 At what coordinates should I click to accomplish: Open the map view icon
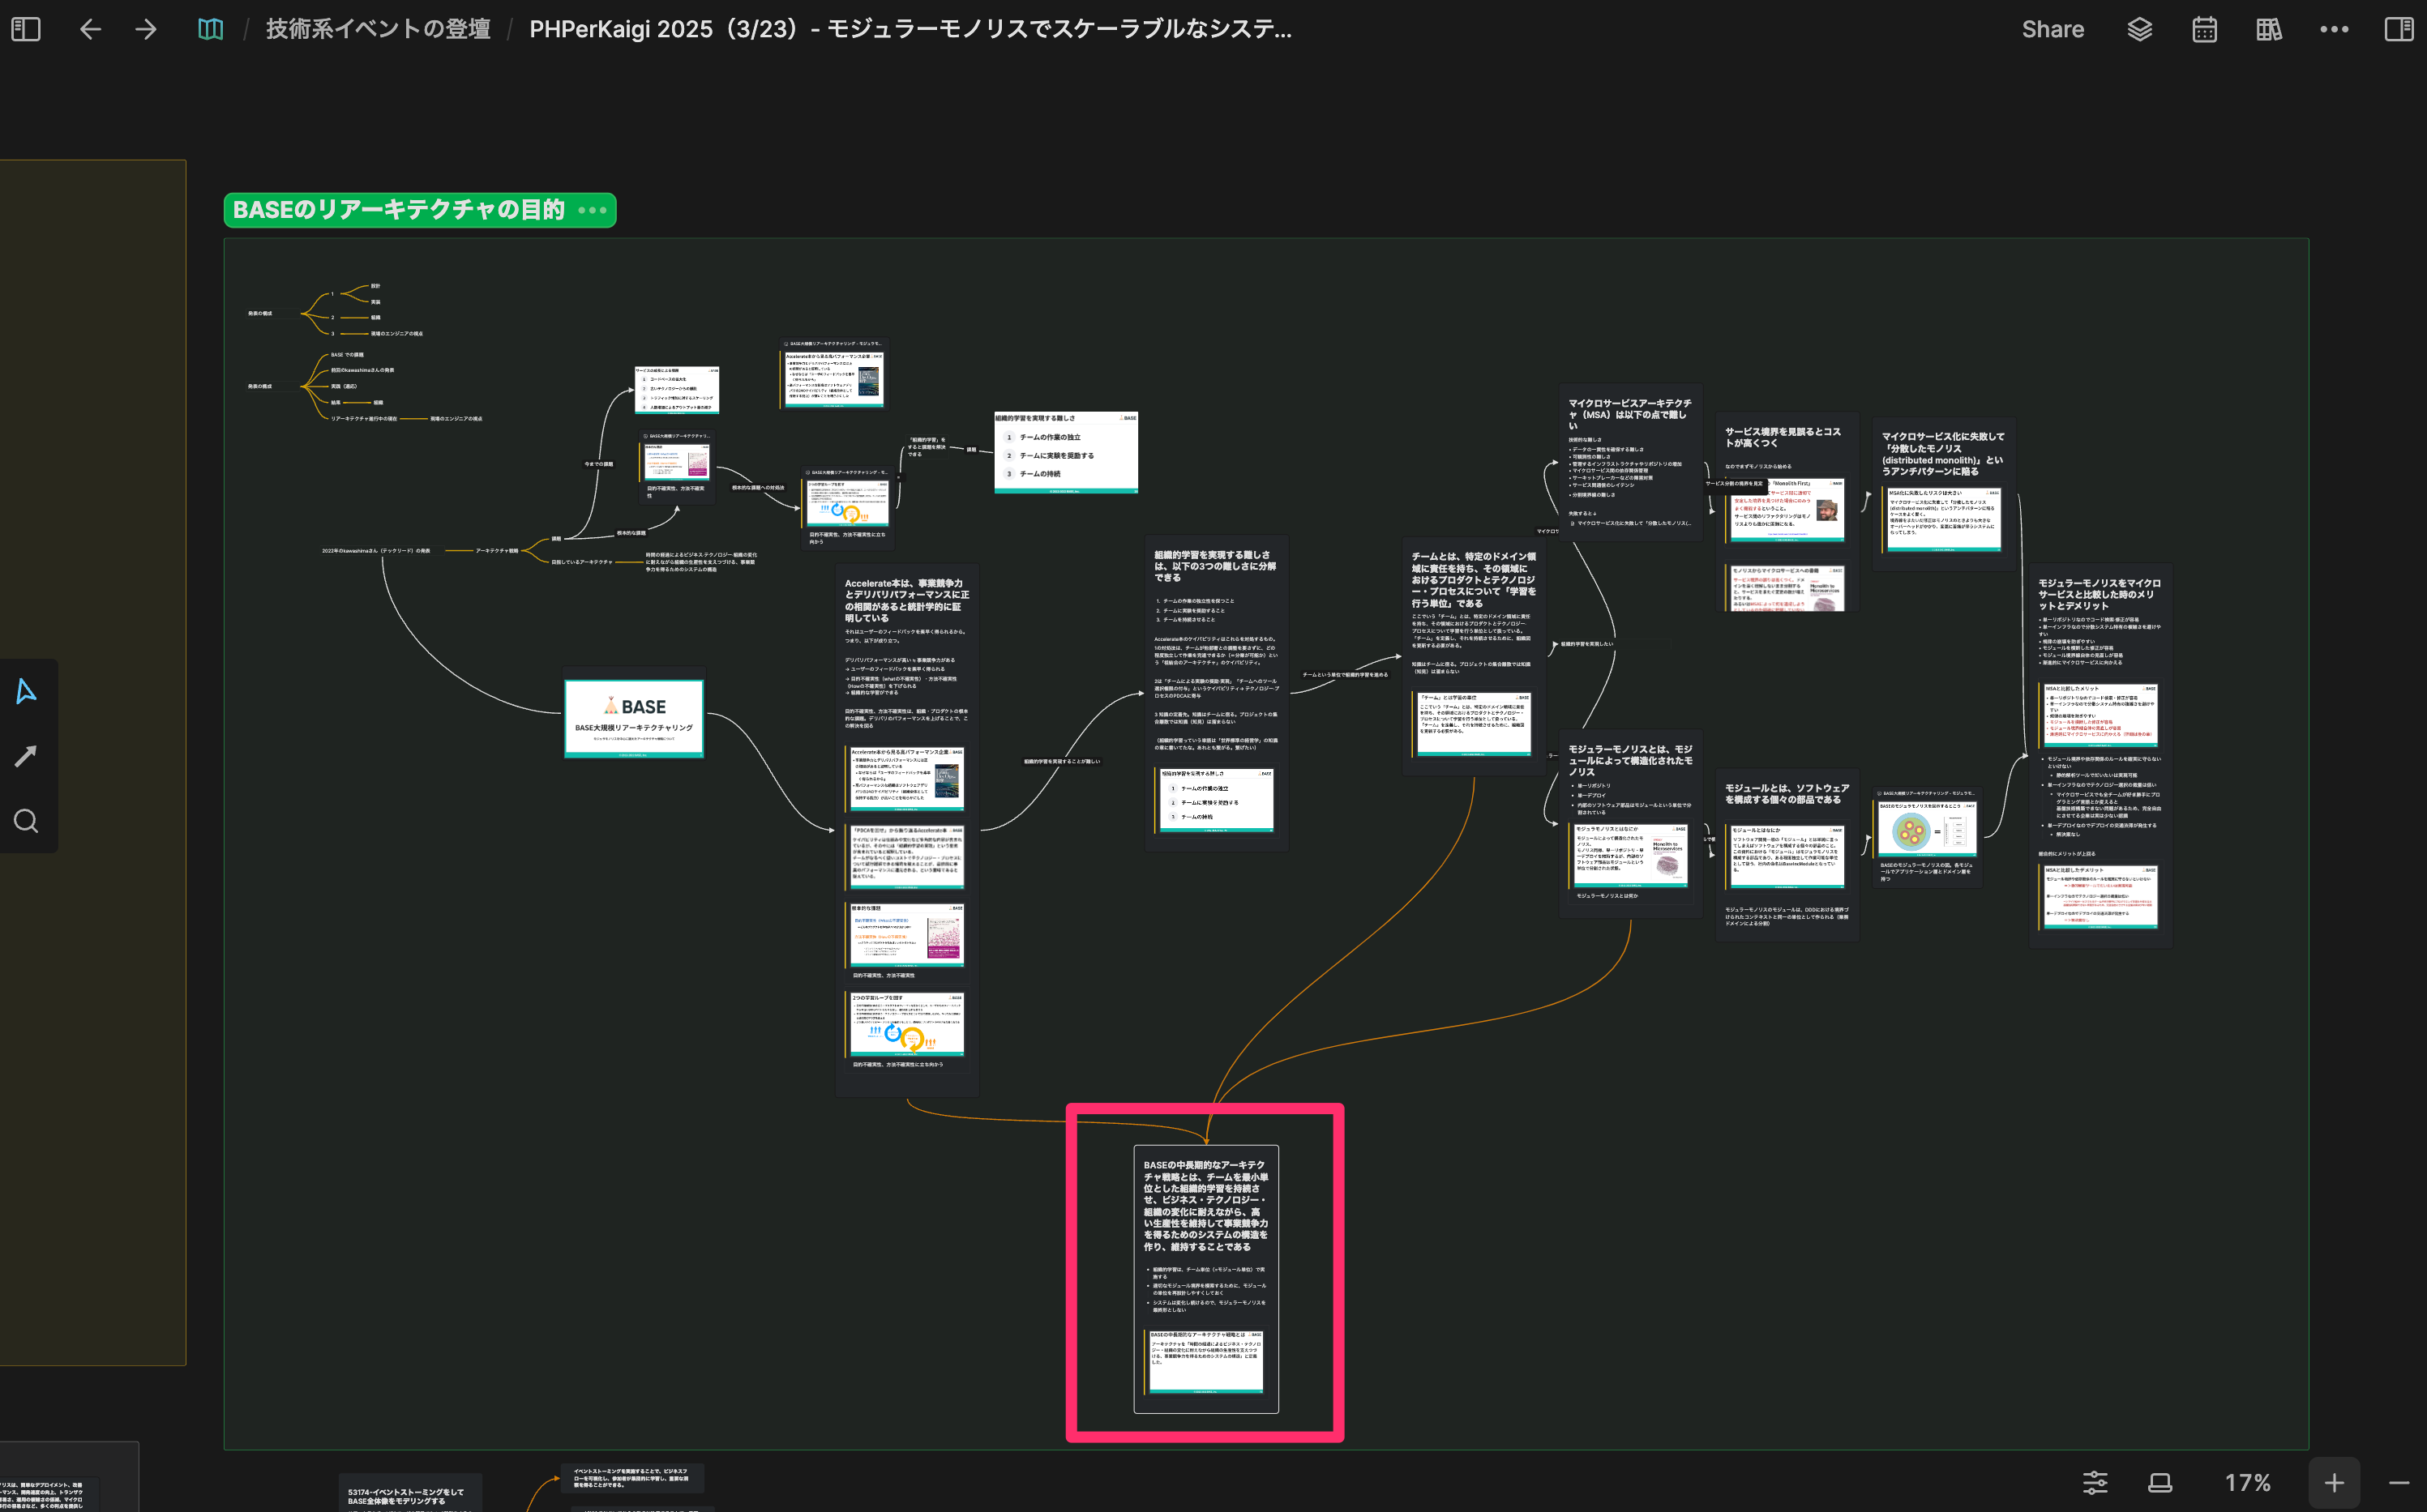pos(210,29)
